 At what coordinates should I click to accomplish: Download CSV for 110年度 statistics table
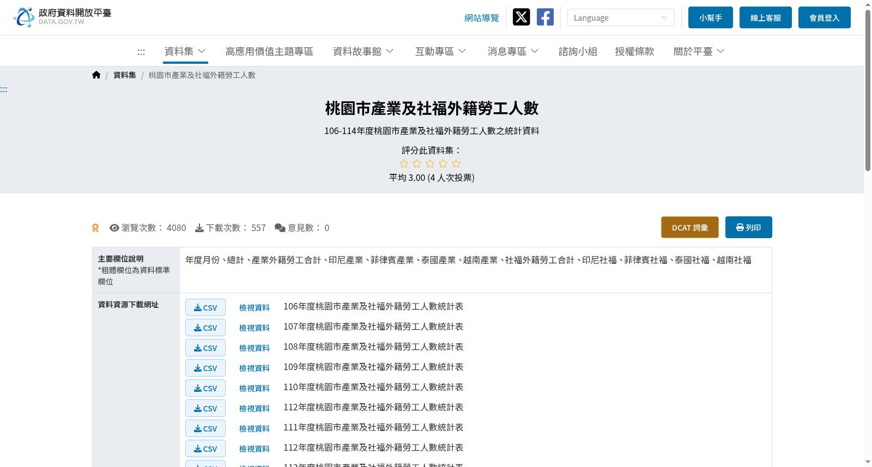pyautogui.click(x=205, y=388)
